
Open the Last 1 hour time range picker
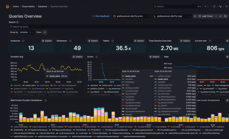207,16
